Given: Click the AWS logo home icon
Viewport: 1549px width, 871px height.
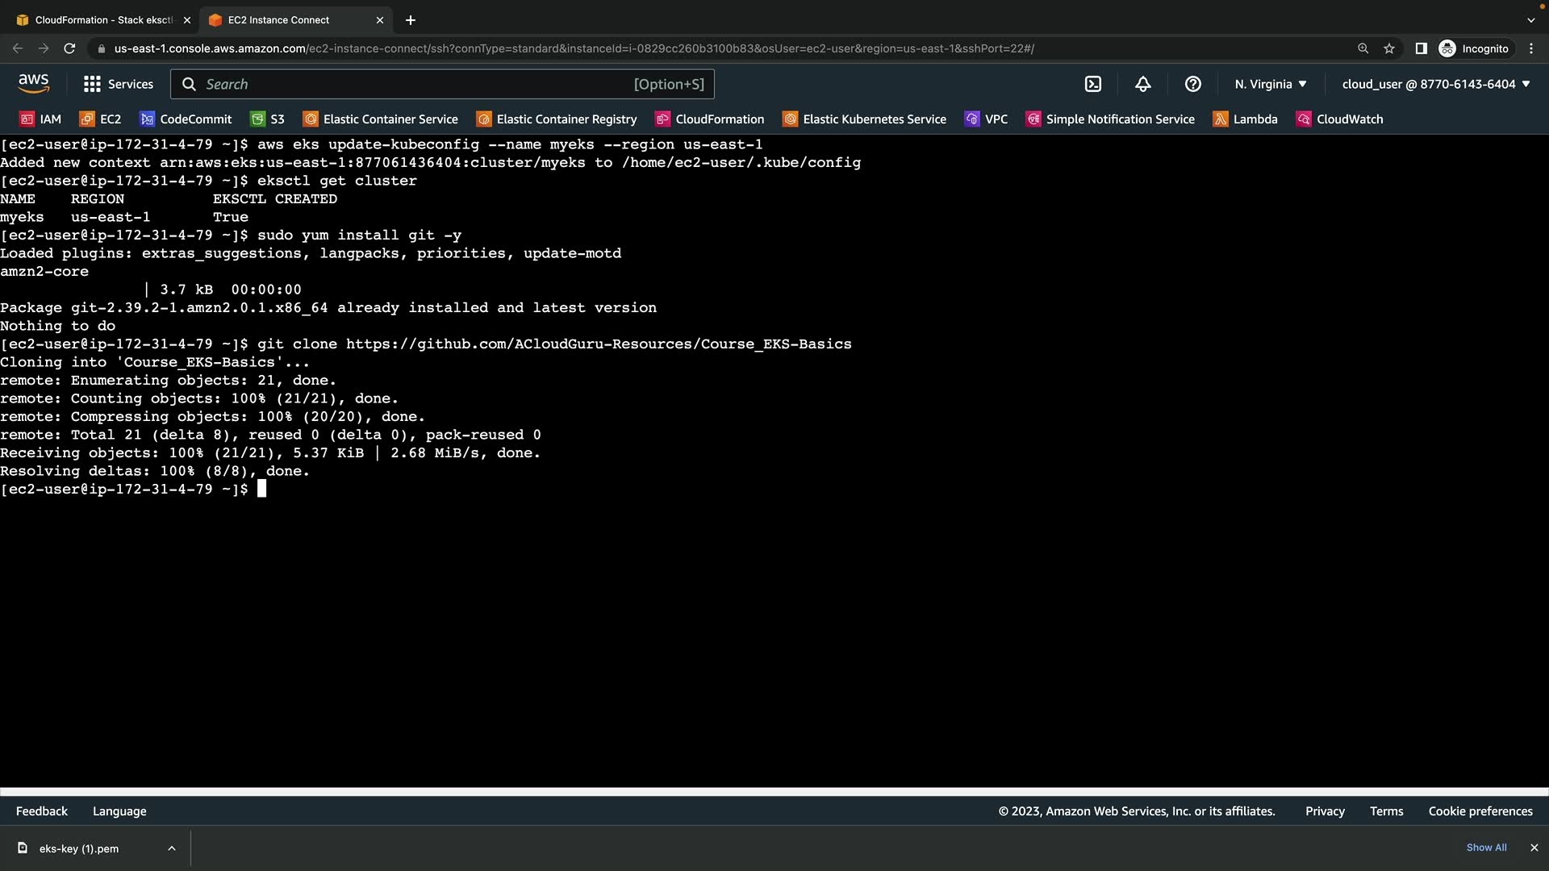Looking at the screenshot, I should [x=33, y=84].
